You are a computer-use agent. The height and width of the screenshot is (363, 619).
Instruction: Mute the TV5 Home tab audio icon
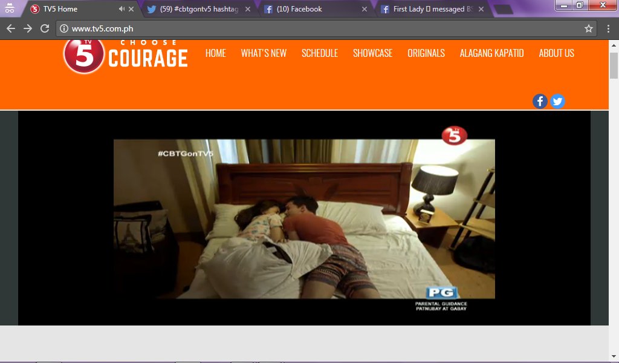tap(122, 8)
